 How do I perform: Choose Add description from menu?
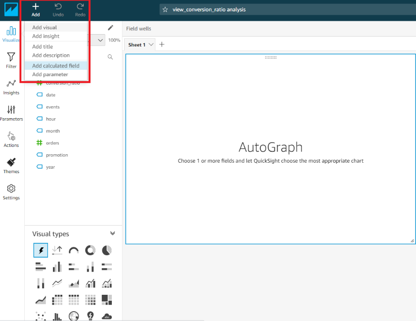tap(56, 55)
